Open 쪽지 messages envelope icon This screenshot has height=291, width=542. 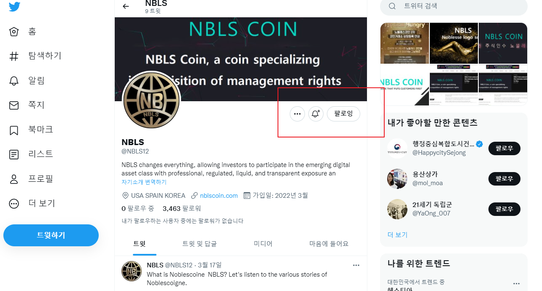point(14,105)
